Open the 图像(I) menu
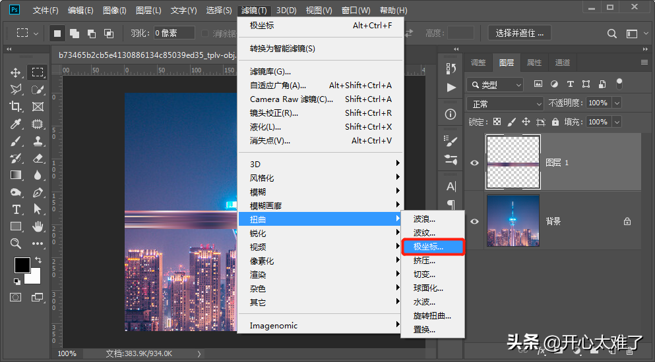 coord(115,11)
